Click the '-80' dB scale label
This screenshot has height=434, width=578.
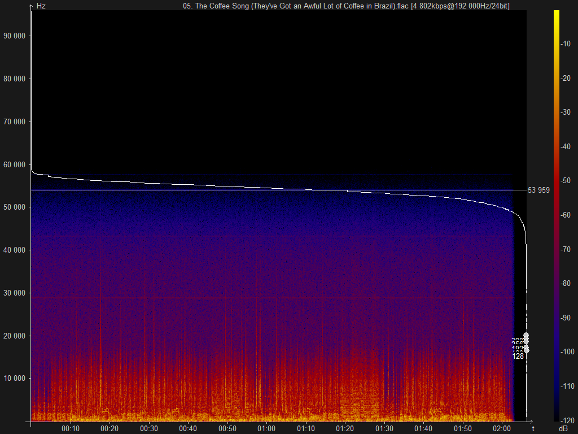click(566, 283)
